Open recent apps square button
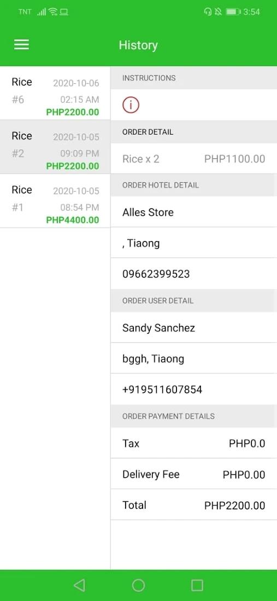Viewport: 277px width, 601px height. [197, 585]
